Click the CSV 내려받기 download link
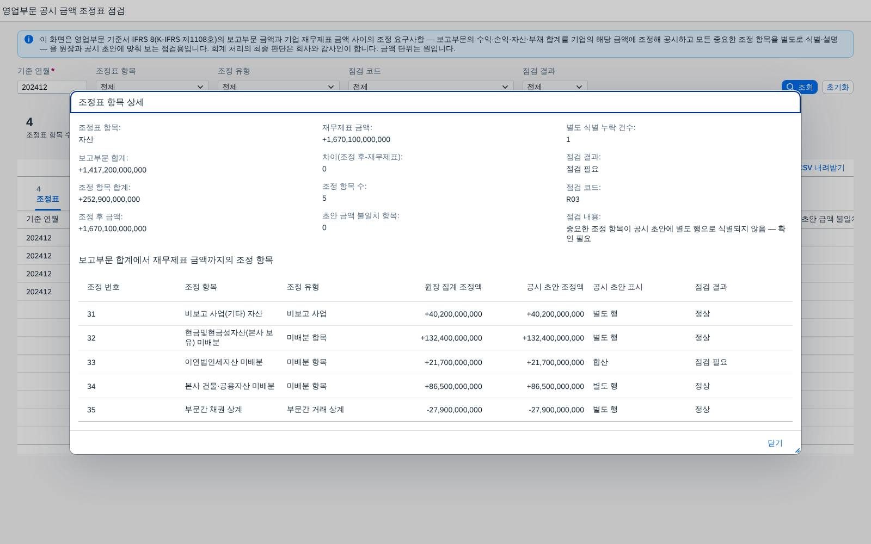Screen dimensions: 871x544 coord(822,168)
